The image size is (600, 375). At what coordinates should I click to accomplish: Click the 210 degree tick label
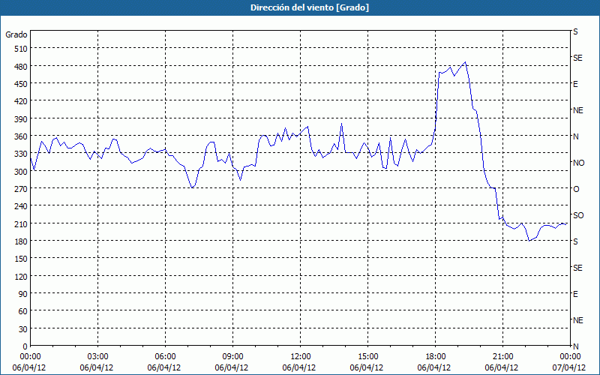click(x=22, y=223)
